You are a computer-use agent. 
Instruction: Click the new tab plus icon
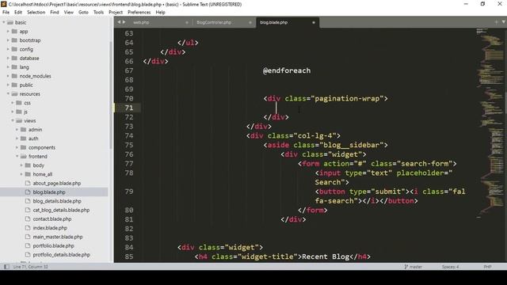click(x=496, y=22)
